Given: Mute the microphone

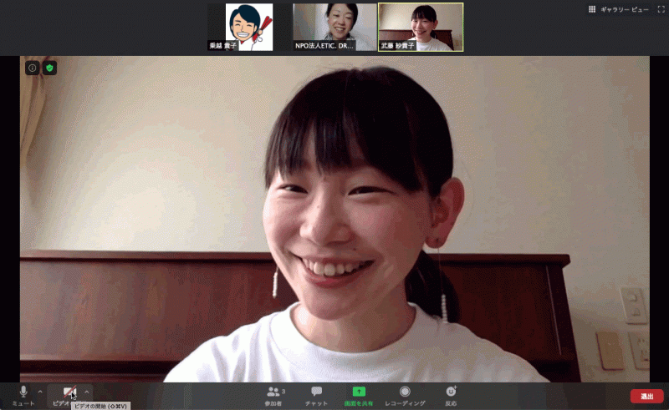Looking at the screenshot, I should coord(23,392).
